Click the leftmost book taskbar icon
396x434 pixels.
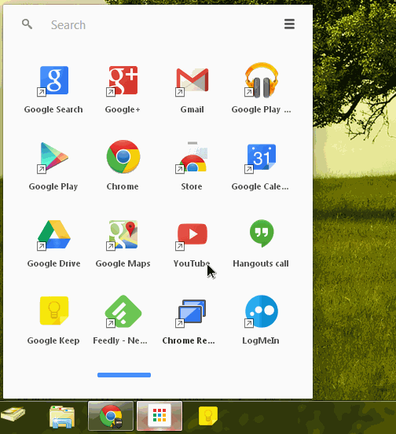(13, 414)
